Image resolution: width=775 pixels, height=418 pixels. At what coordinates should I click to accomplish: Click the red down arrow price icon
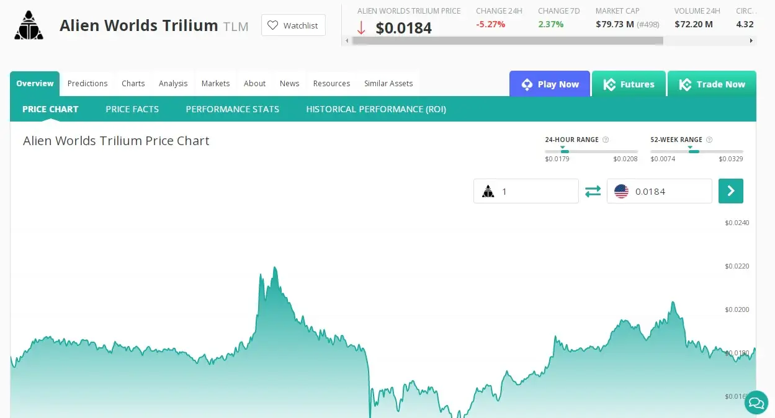pyautogui.click(x=361, y=28)
